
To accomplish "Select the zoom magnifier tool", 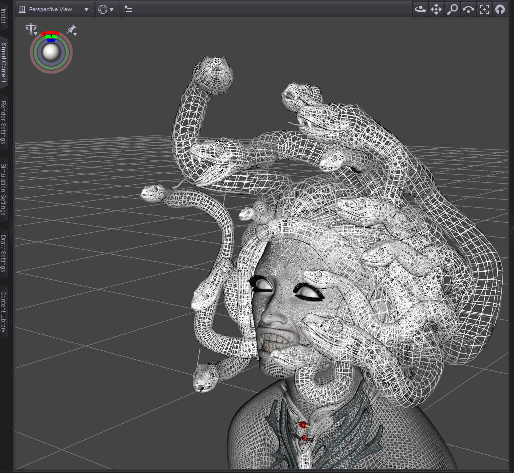I will click(x=452, y=9).
